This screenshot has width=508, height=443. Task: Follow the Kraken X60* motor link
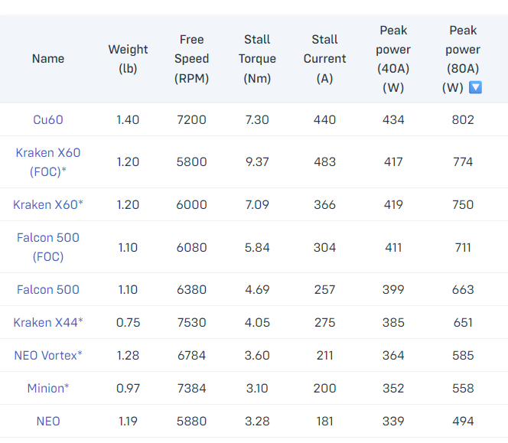click(x=48, y=205)
